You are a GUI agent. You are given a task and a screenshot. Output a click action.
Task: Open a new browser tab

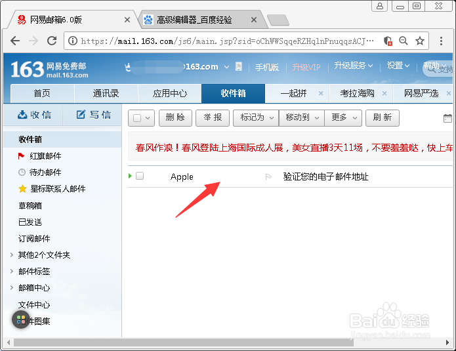[278, 20]
